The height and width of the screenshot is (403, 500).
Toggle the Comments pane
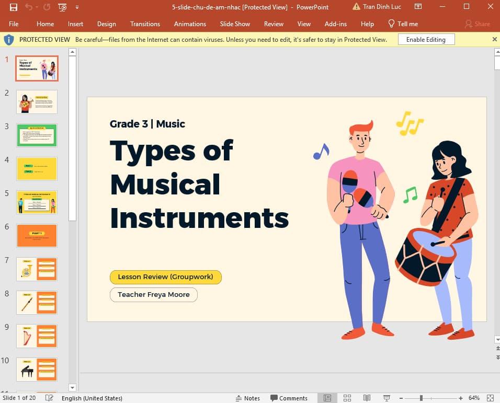coord(289,398)
